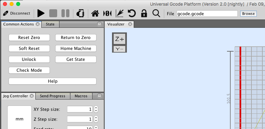Image resolution: width=265 pixels, height=129 pixels.
Task: Click the return to zero arrow icon
Action: 120,13
